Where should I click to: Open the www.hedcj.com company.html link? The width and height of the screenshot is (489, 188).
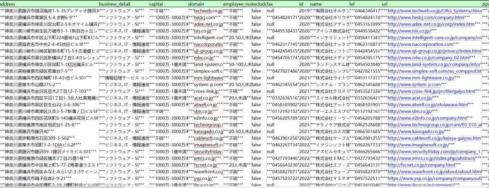click(x=426, y=18)
